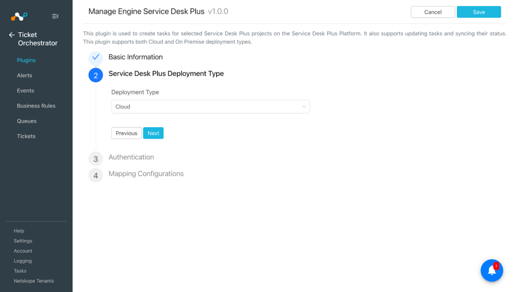
Task: Open Events in the sidebar
Action: pyautogui.click(x=25, y=91)
